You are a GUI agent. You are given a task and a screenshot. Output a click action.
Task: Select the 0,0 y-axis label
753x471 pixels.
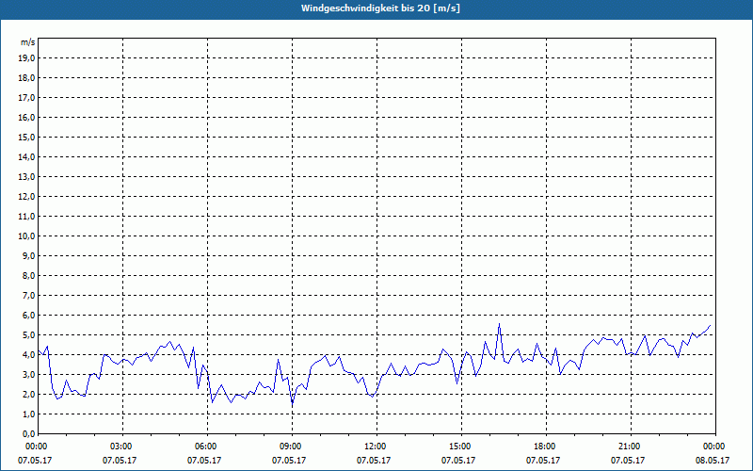pyautogui.click(x=28, y=433)
